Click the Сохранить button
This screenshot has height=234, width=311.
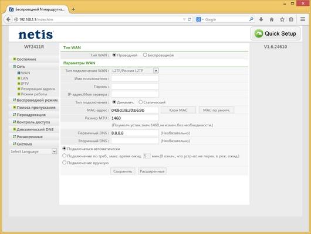(123, 171)
